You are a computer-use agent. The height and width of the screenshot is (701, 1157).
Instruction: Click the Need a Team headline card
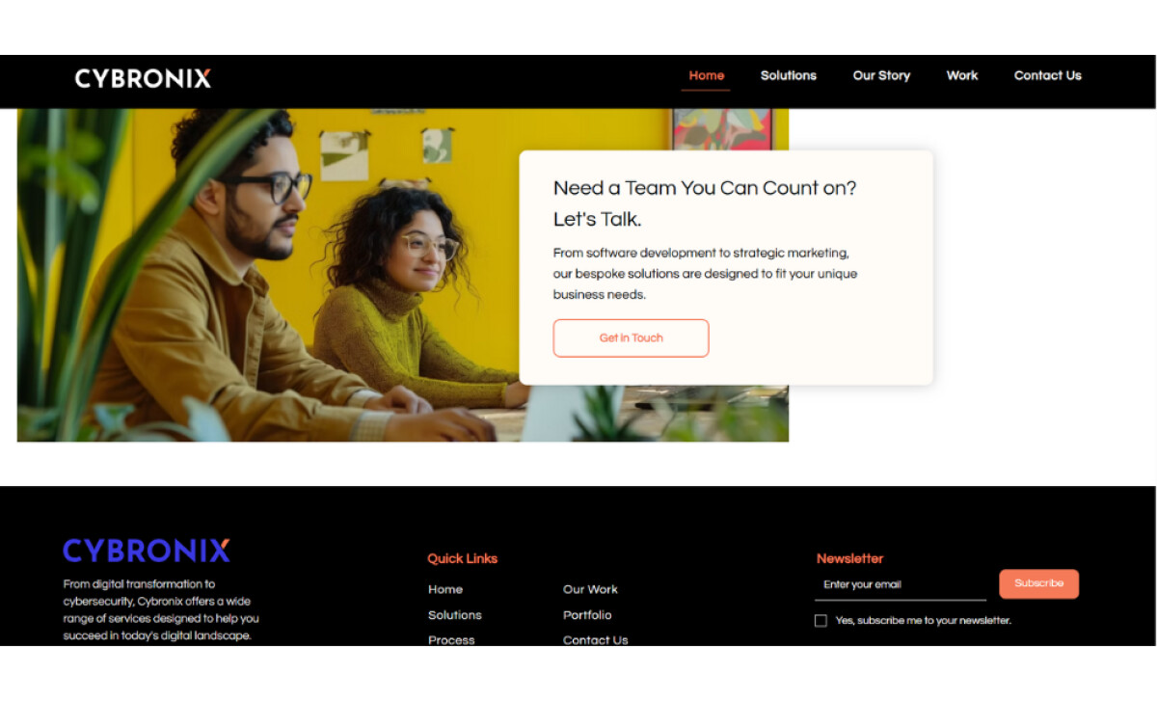pyautogui.click(x=726, y=268)
